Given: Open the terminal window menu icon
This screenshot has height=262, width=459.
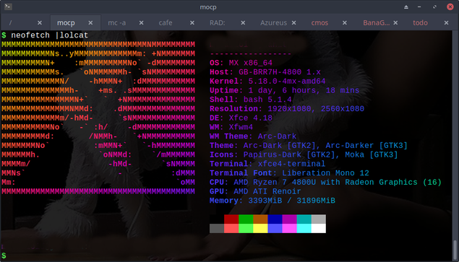Looking at the screenshot, I should click(8, 6).
